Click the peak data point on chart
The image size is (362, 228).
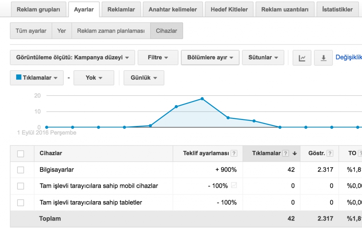[x=202, y=98]
